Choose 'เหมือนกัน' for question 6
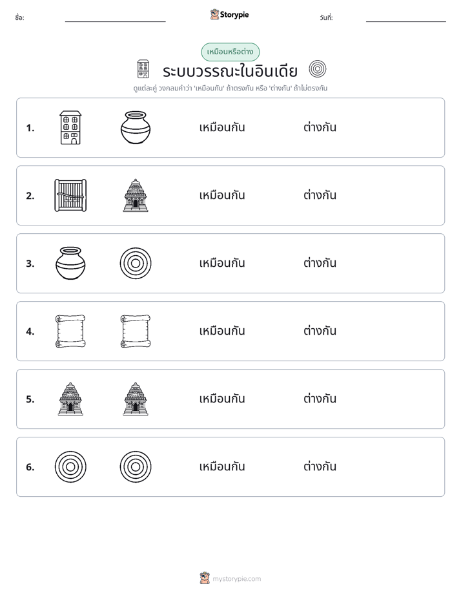 pyautogui.click(x=222, y=466)
